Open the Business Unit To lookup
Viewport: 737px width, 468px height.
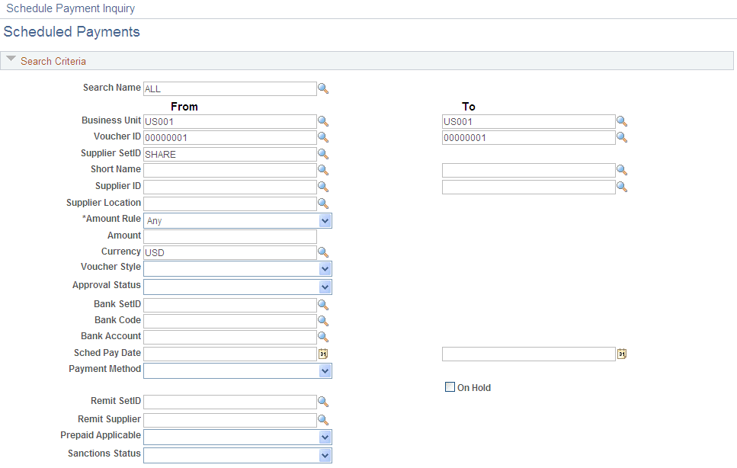(x=623, y=120)
